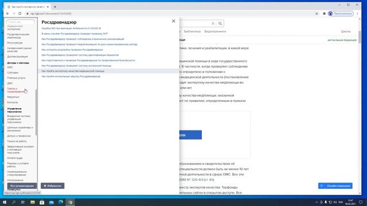
Task: Select Оплата труда in the sidebar
Action: pos(15,158)
